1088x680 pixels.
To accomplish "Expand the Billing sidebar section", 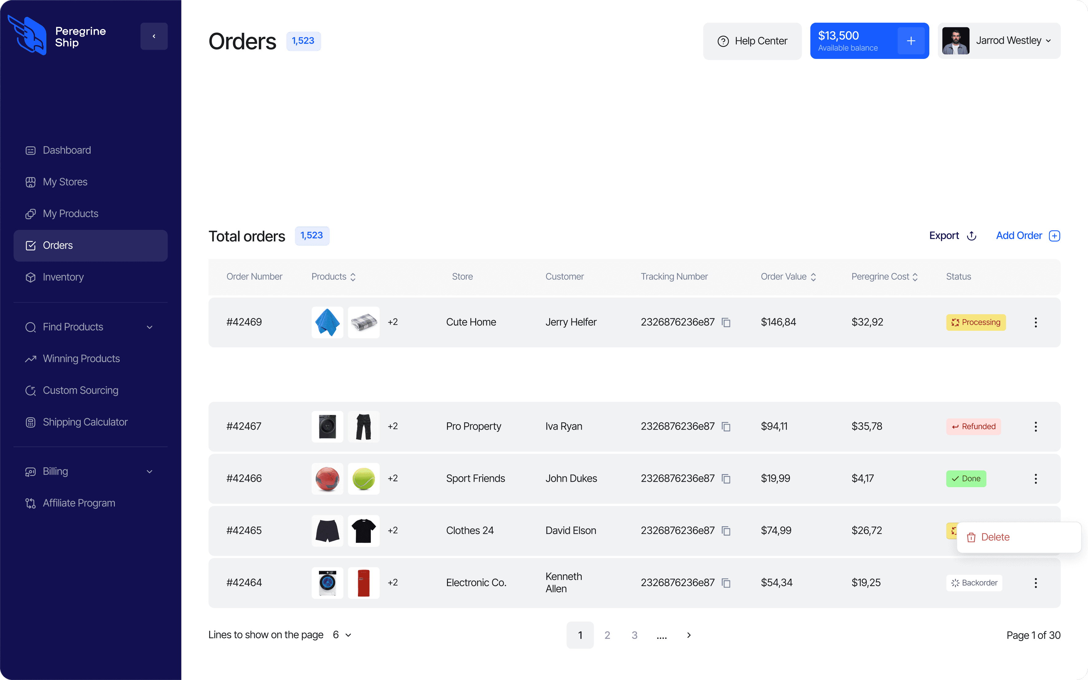I will click(150, 471).
